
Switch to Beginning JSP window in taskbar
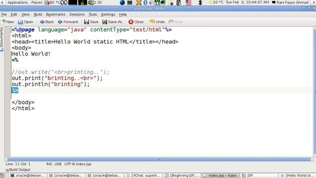click(182, 176)
